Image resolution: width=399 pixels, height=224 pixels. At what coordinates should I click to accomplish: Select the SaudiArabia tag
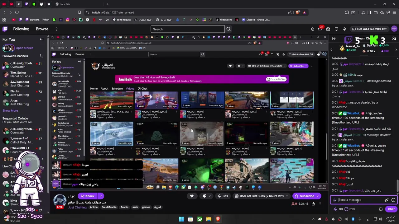click(109, 207)
